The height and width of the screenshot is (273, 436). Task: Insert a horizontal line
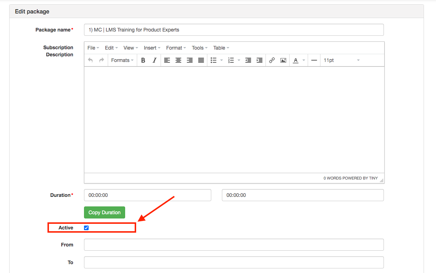tap(314, 60)
